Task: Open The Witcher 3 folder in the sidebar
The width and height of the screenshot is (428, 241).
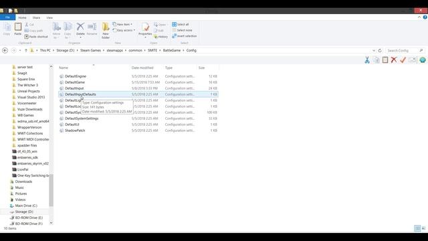Action: pyautogui.click(x=27, y=85)
